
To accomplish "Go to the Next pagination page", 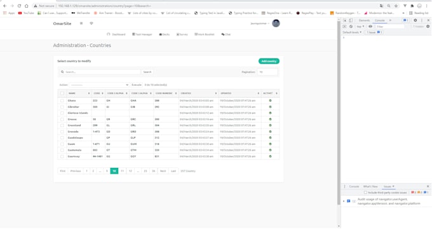I will pyautogui.click(x=163, y=171).
